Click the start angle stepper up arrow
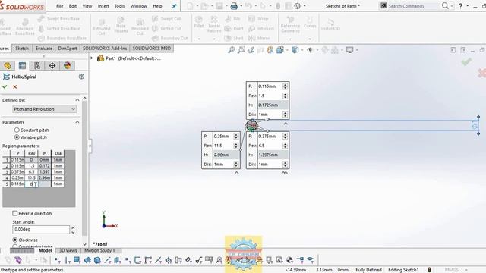The width and height of the screenshot is (486, 273). coord(73,227)
